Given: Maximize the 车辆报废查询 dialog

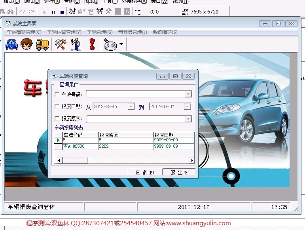Looking at the screenshot, I should coord(175,76).
